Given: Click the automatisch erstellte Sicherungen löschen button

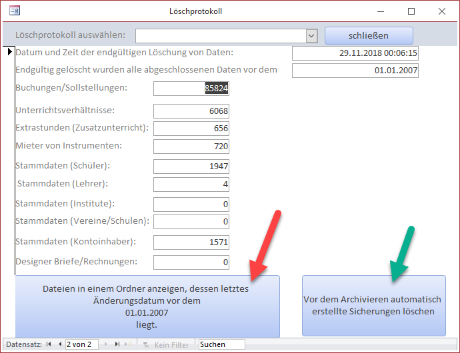Looking at the screenshot, I should click(x=373, y=306).
